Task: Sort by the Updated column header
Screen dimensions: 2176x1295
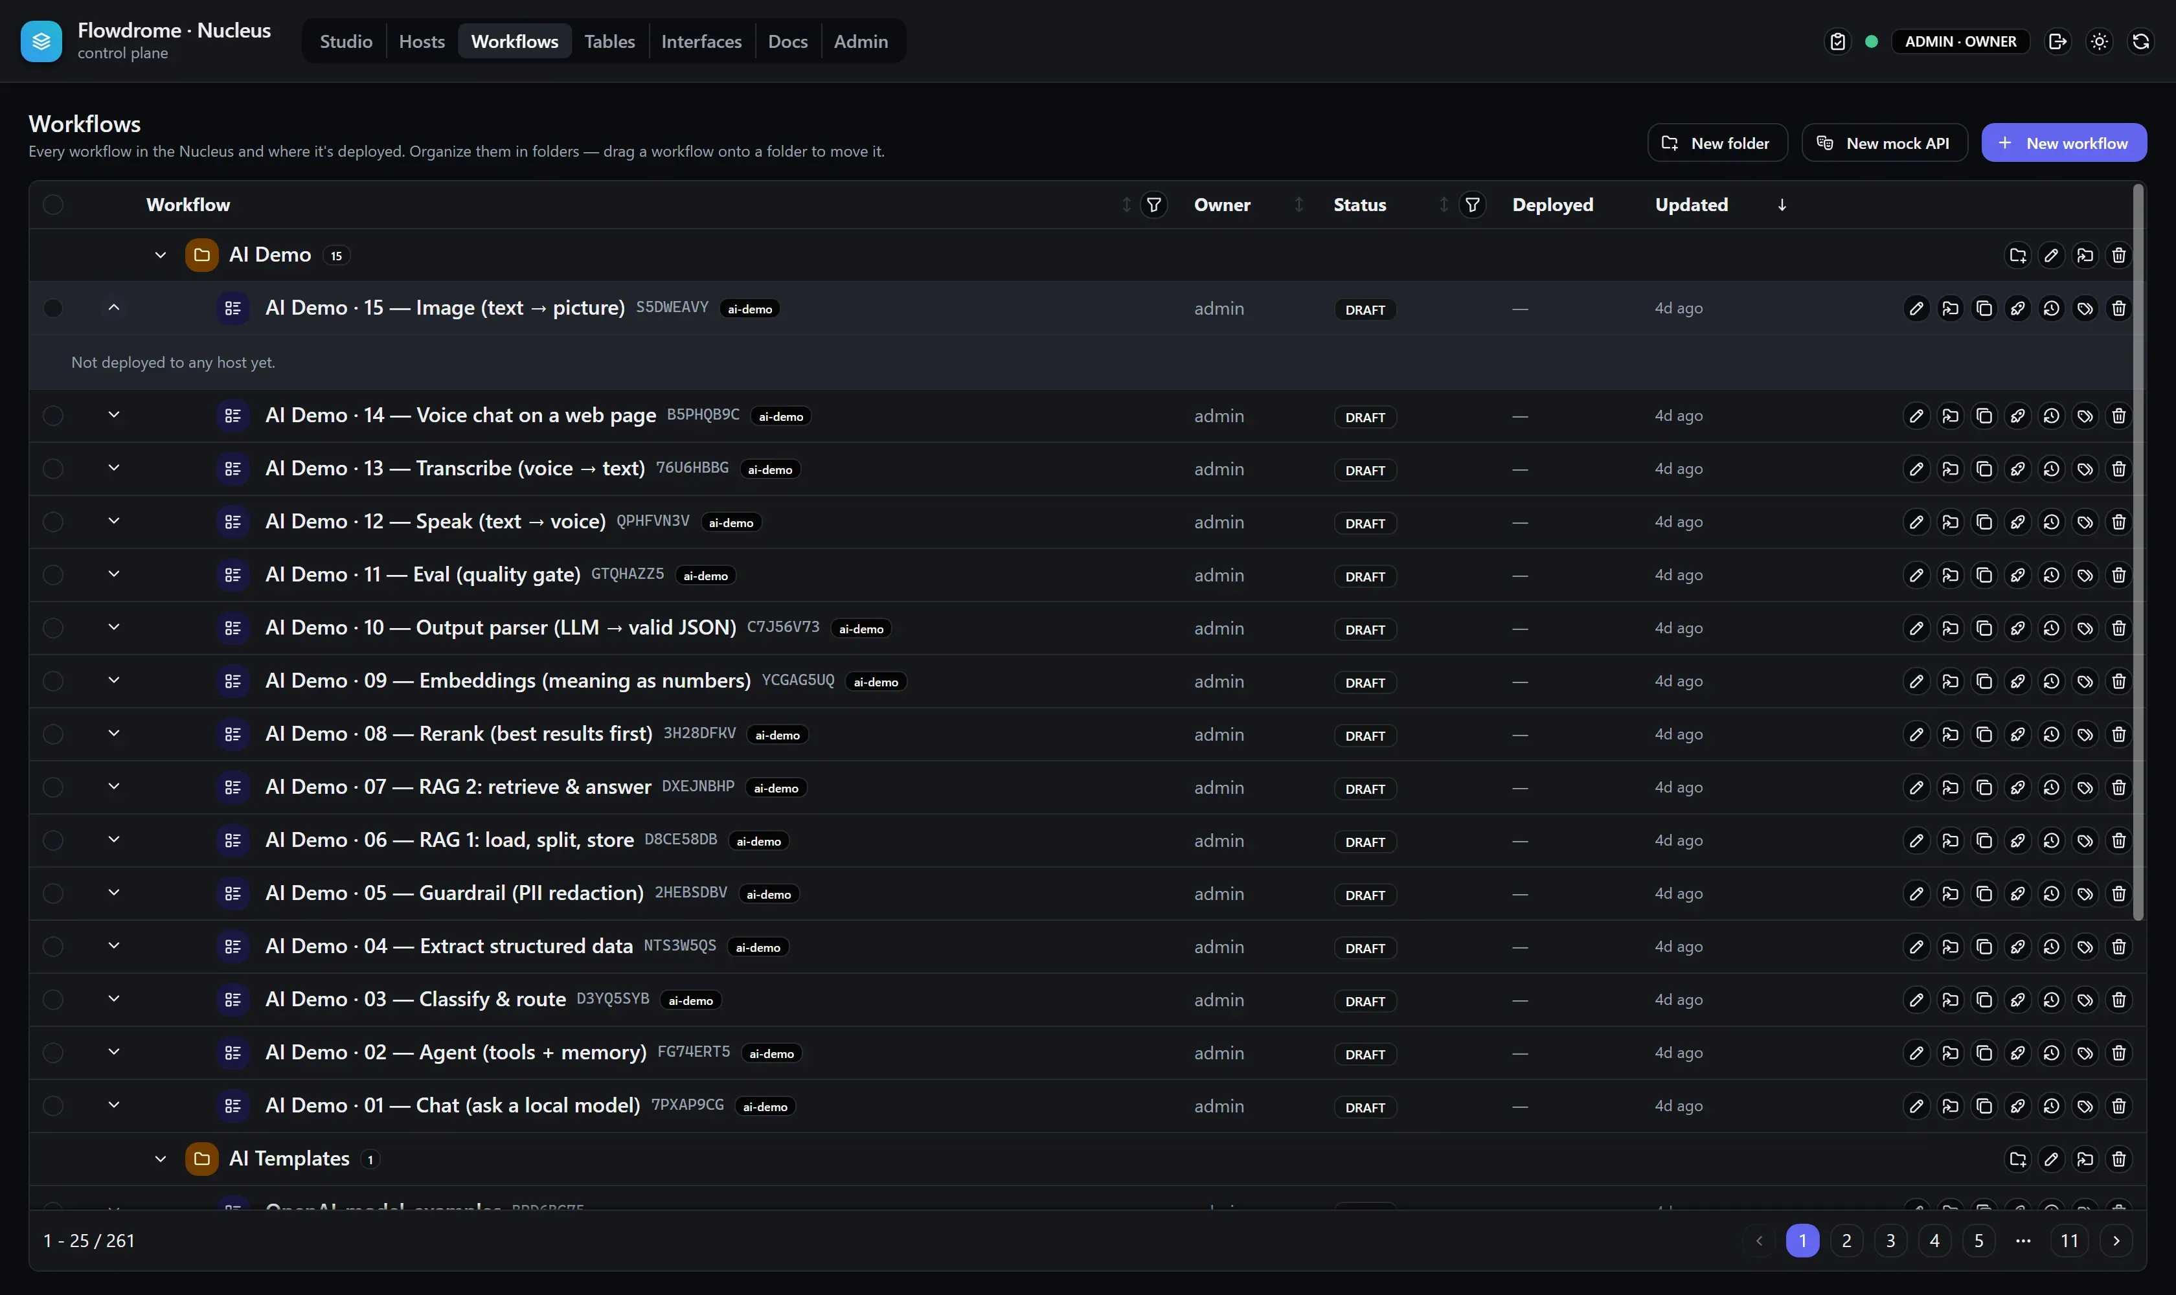Action: point(1719,205)
